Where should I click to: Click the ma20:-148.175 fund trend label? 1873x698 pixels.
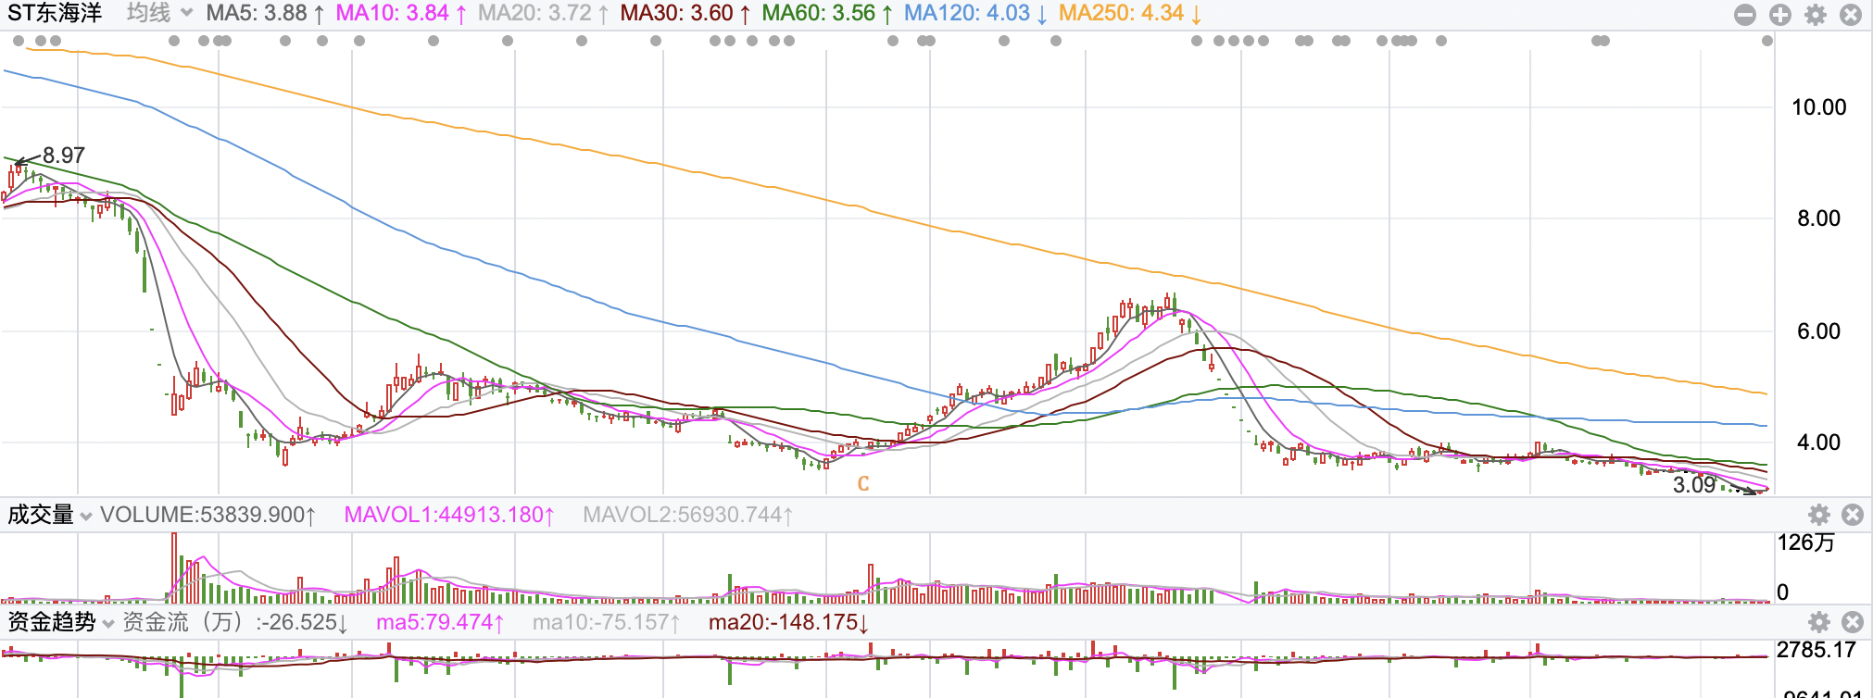788,622
